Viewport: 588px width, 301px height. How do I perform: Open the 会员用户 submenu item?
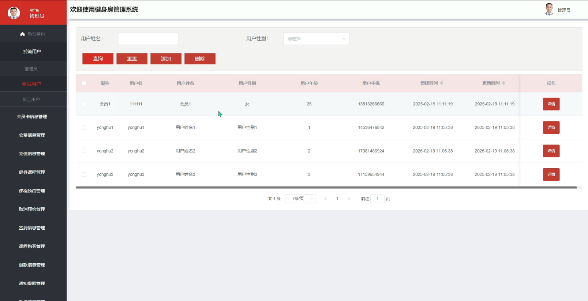point(33,84)
